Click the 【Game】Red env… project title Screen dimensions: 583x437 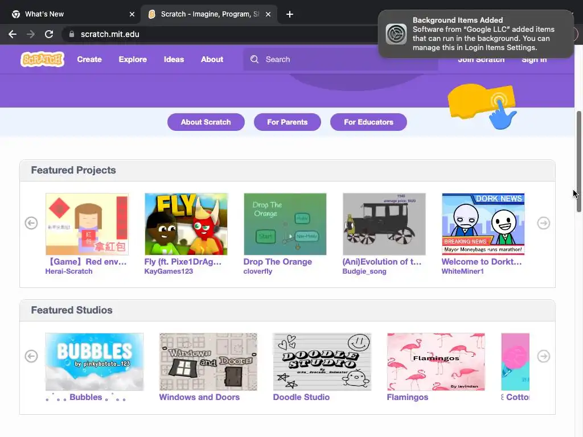[x=87, y=262]
